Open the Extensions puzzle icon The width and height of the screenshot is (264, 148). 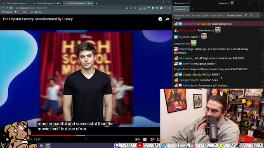click(153, 8)
